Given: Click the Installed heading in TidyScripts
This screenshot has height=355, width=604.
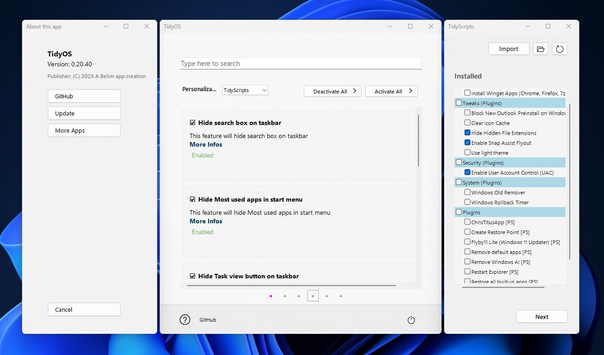Looking at the screenshot, I should (x=468, y=76).
